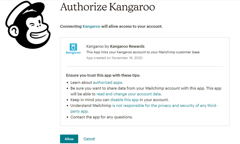
Task: Click the Mailchimp Freddie monkey logo
Action: click(28, 25)
